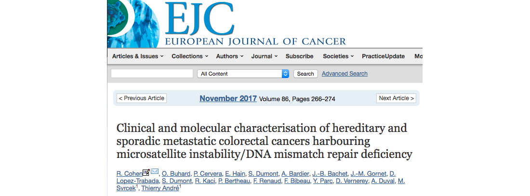Open the Journal menu
The image size is (530, 196).
pos(265,56)
